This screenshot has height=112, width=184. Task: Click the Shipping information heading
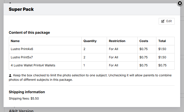[x=27, y=92]
